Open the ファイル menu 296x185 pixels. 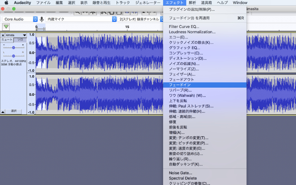pyautogui.click(x=43, y=3)
